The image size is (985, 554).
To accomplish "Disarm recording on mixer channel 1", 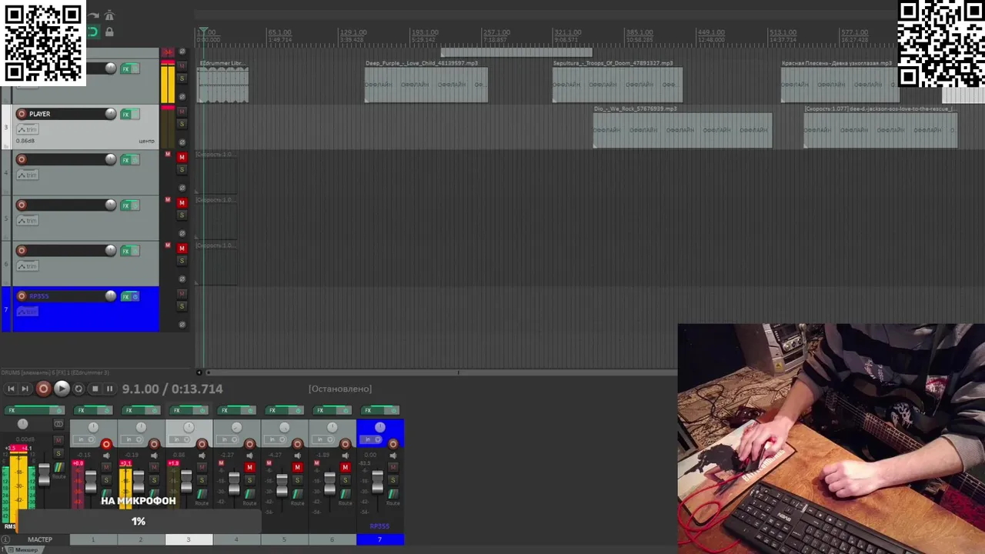I will [x=107, y=444].
